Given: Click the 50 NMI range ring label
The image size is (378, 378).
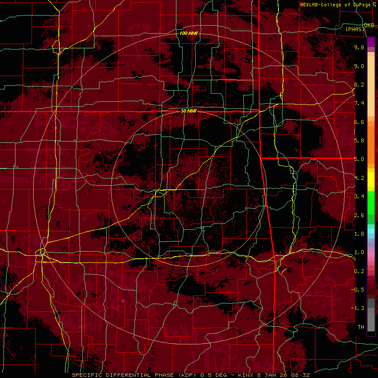Looking at the screenshot, I should (189, 111).
